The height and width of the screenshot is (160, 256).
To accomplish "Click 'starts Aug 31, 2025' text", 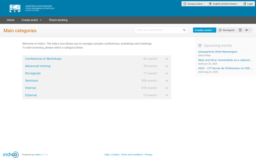I will [x=208, y=72].
